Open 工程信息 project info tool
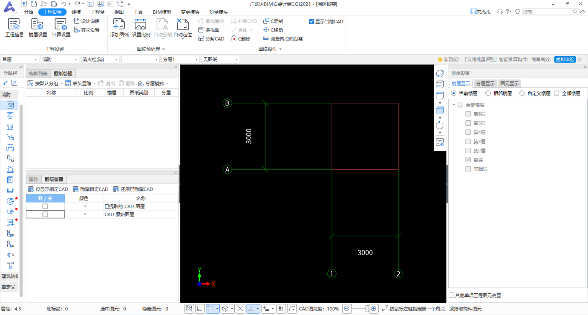 [14, 27]
